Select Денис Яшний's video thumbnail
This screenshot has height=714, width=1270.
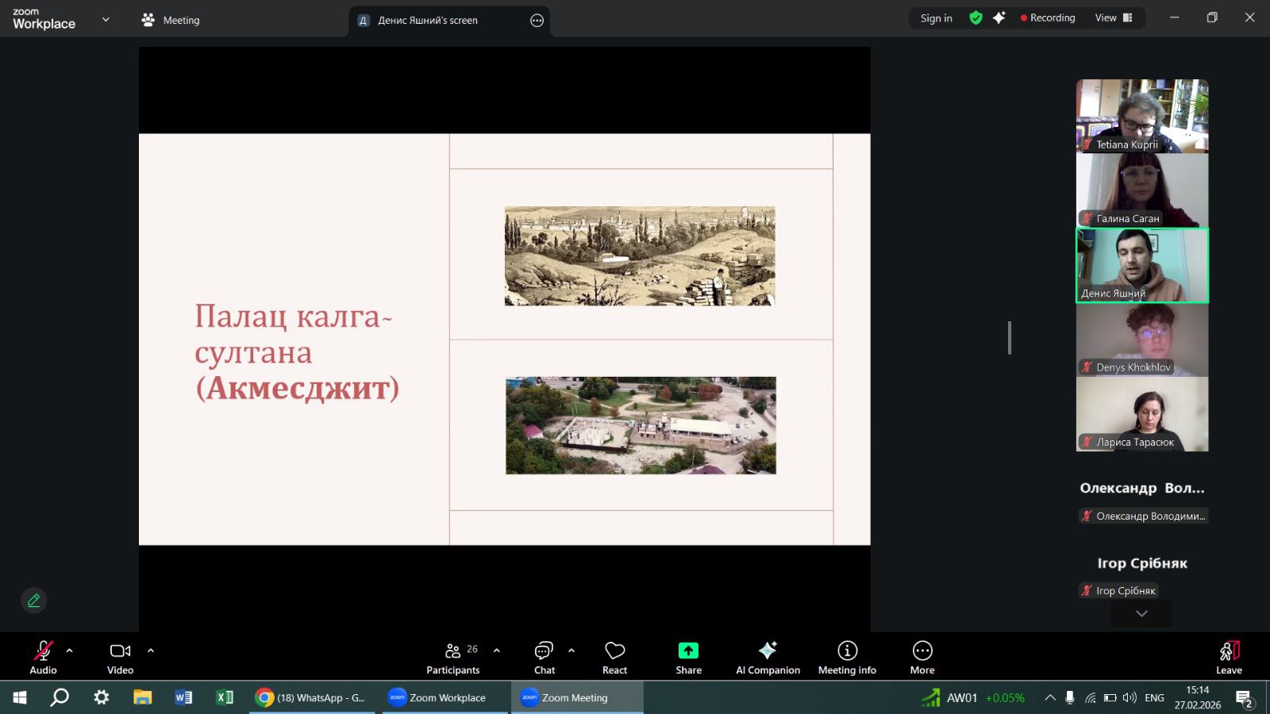point(1141,265)
